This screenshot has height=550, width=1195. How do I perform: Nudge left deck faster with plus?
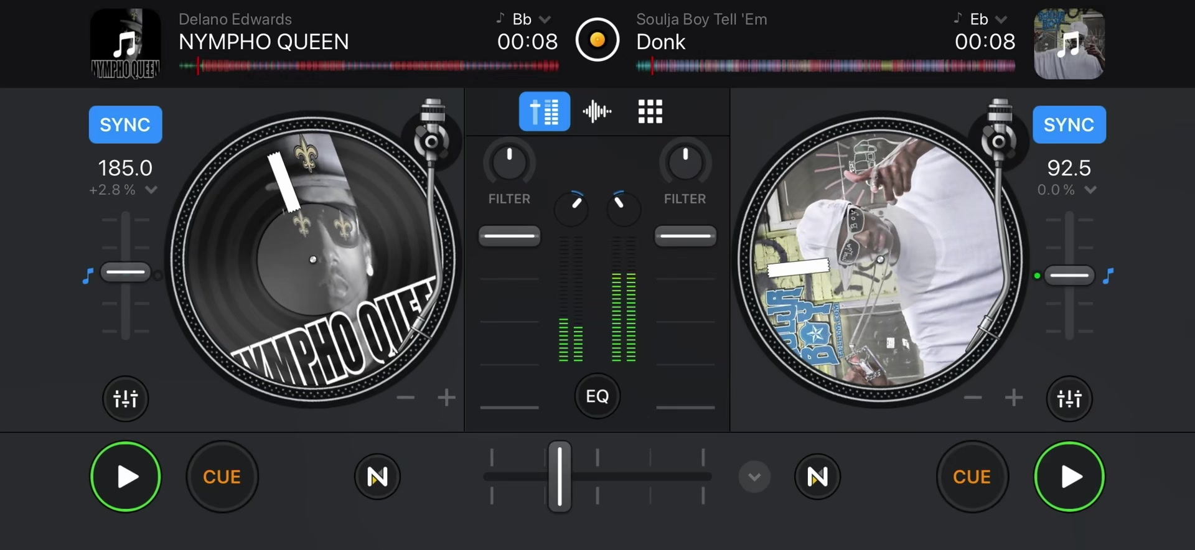[x=446, y=397]
